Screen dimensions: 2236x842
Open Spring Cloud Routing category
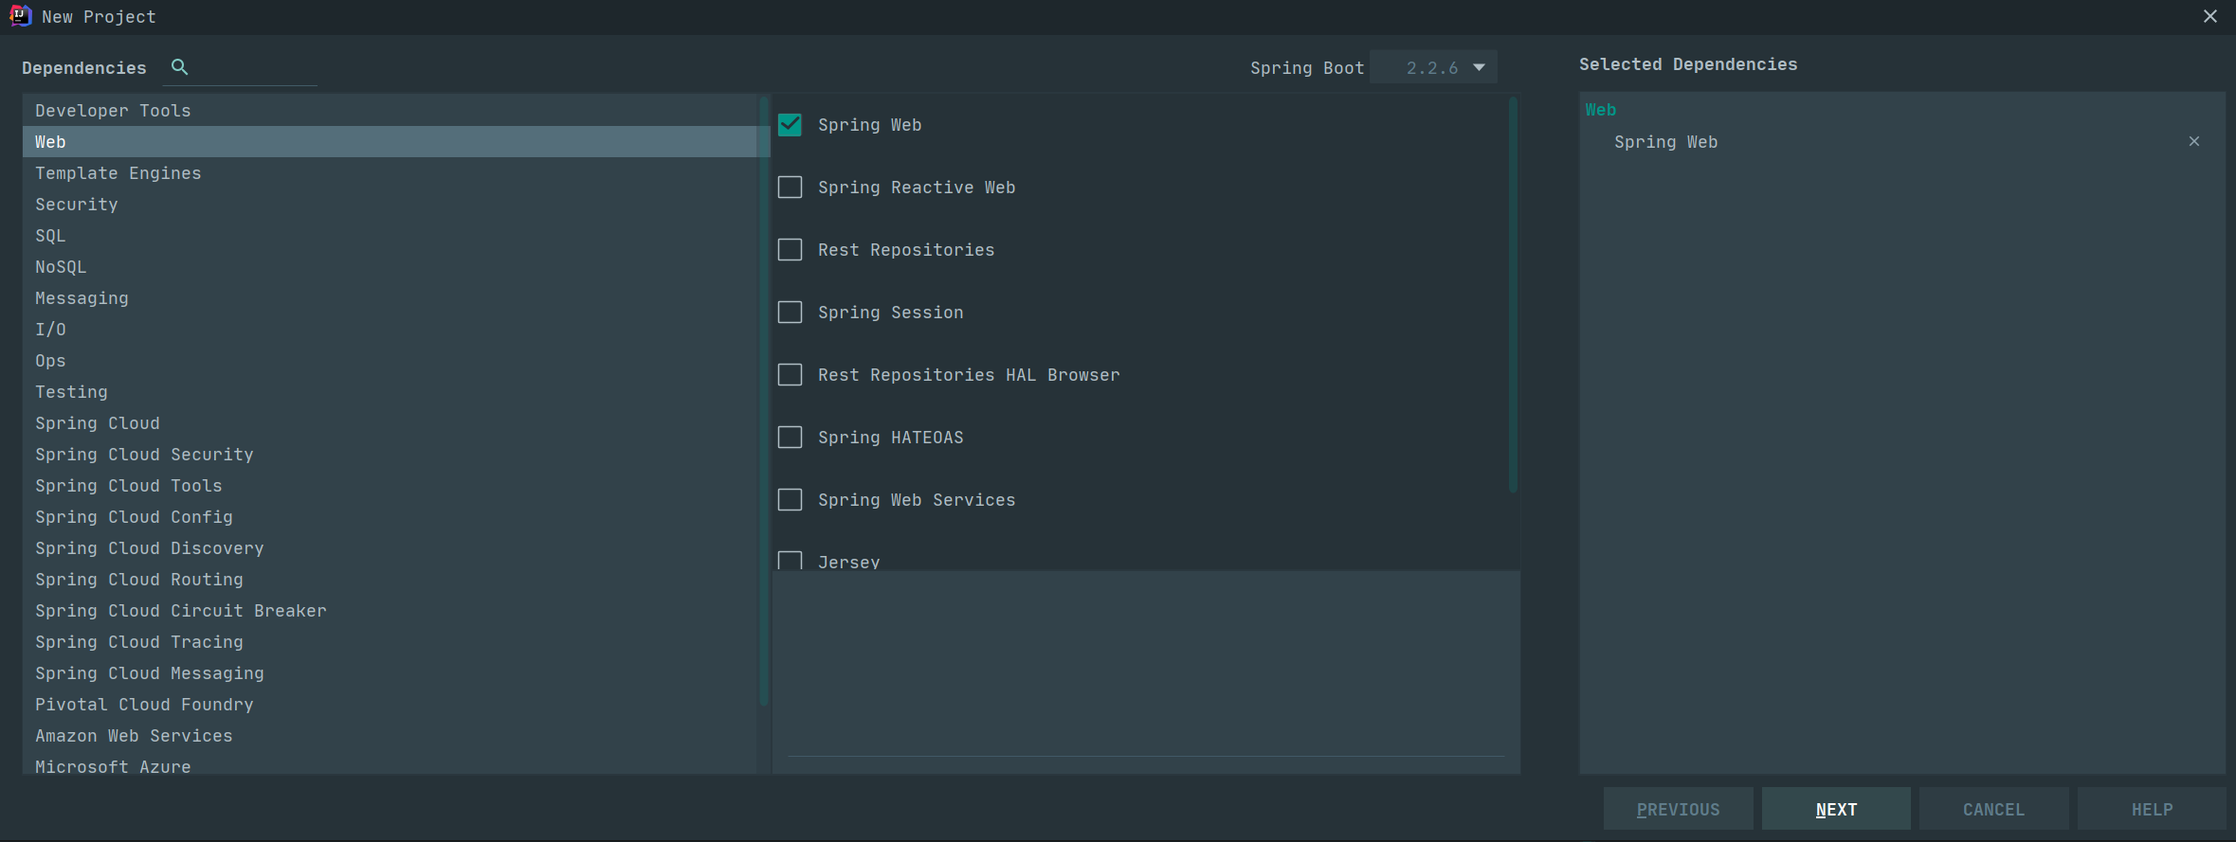[x=391, y=580]
